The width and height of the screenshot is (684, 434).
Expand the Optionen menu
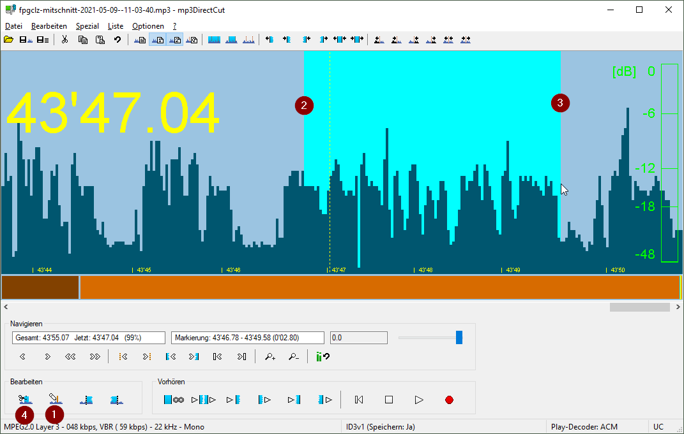(148, 26)
